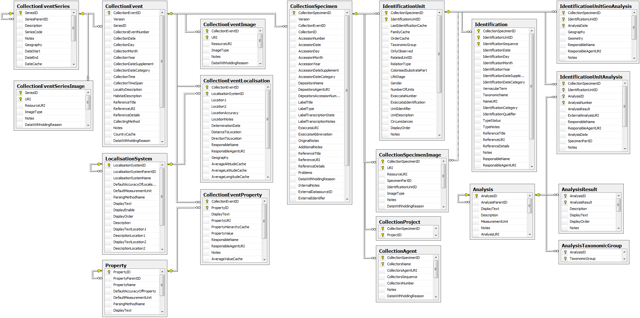Select the IdentificationQualifier field
Screen dimensions: 640x318
[501, 114]
